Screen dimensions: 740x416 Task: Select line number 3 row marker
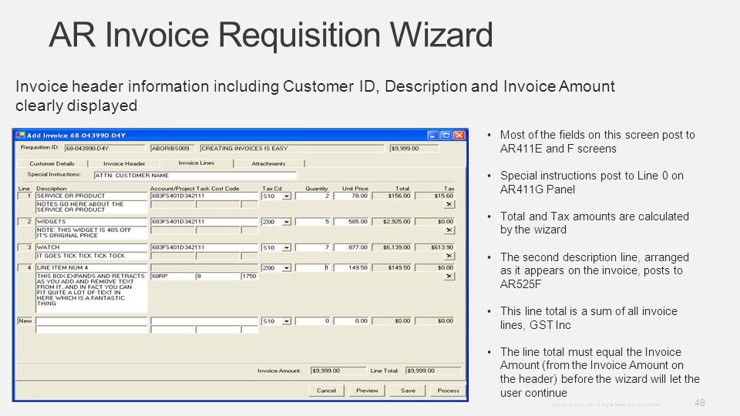[25, 247]
